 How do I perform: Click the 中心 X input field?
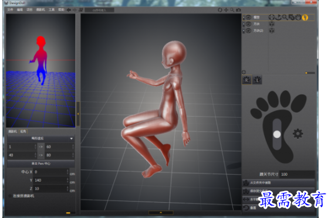[x=51, y=172]
